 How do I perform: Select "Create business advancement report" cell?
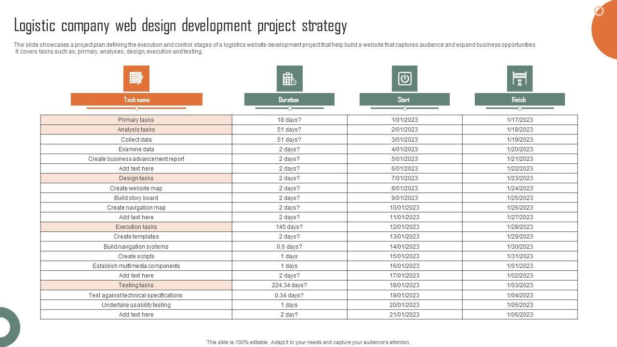click(136, 159)
